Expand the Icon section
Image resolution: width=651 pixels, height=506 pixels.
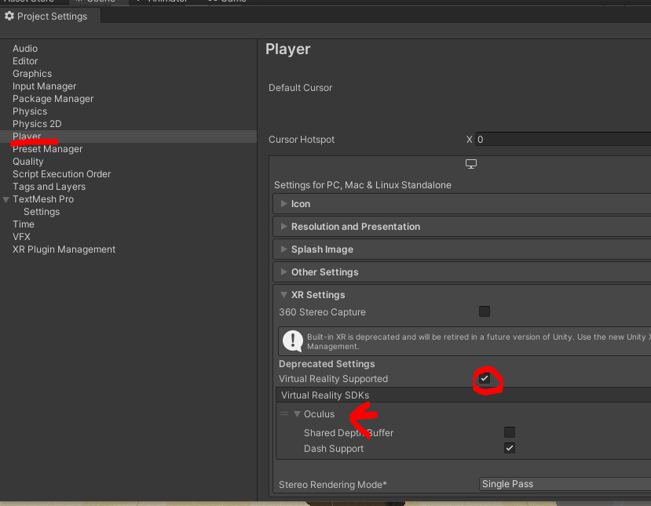point(284,204)
